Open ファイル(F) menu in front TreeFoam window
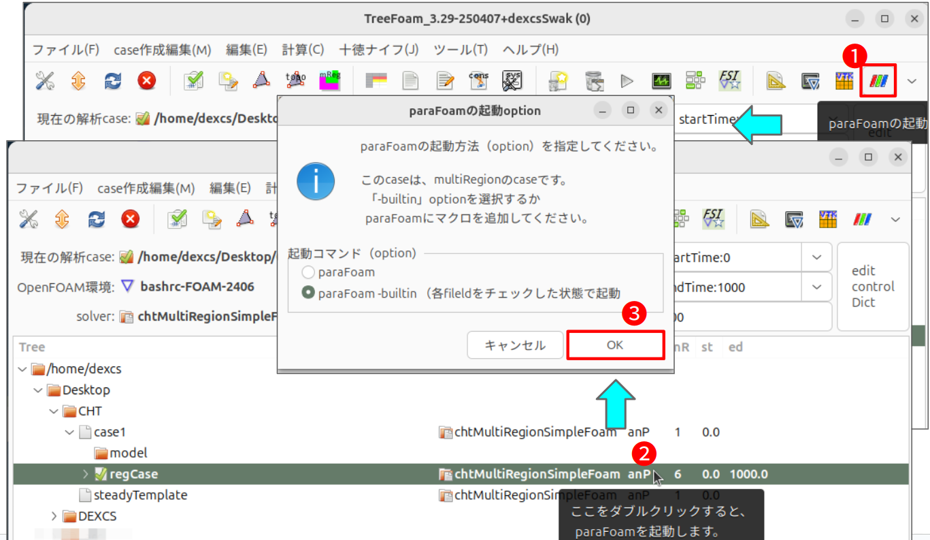Viewport: 930px width, 540px height. [x=50, y=188]
